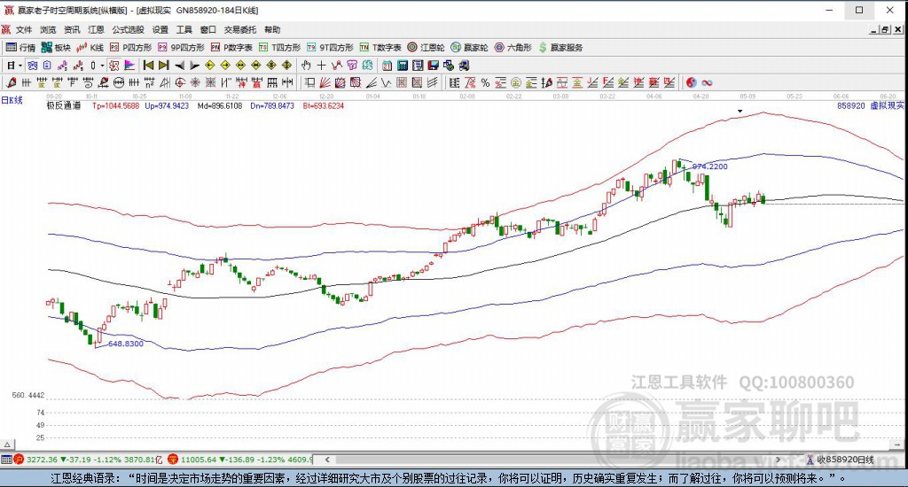
Task: Click the black left arrow icon
Action: (x=180, y=66)
